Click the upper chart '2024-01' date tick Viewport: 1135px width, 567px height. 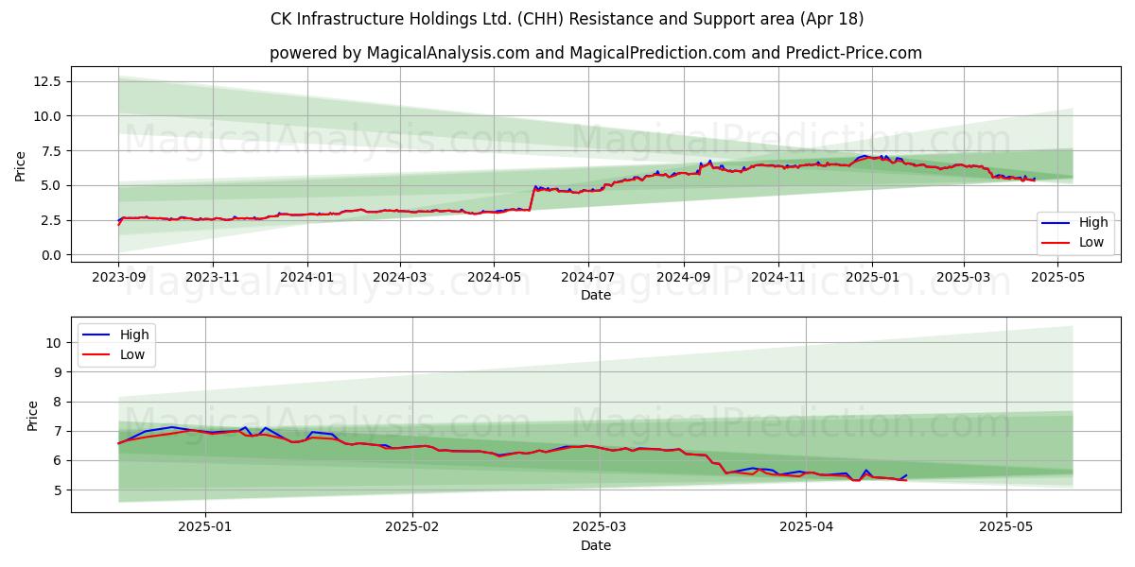point(306,278)
